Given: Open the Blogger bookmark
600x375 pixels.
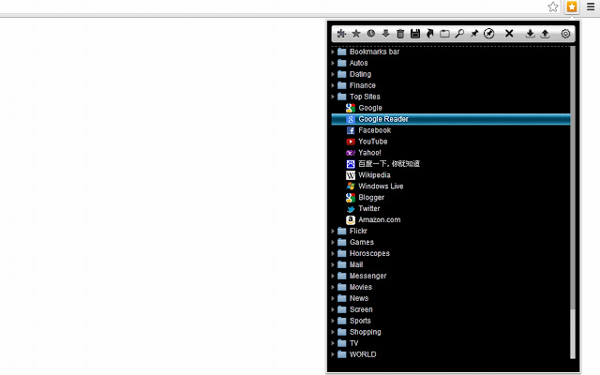Looking at the screenshot, I should [450, 198].
